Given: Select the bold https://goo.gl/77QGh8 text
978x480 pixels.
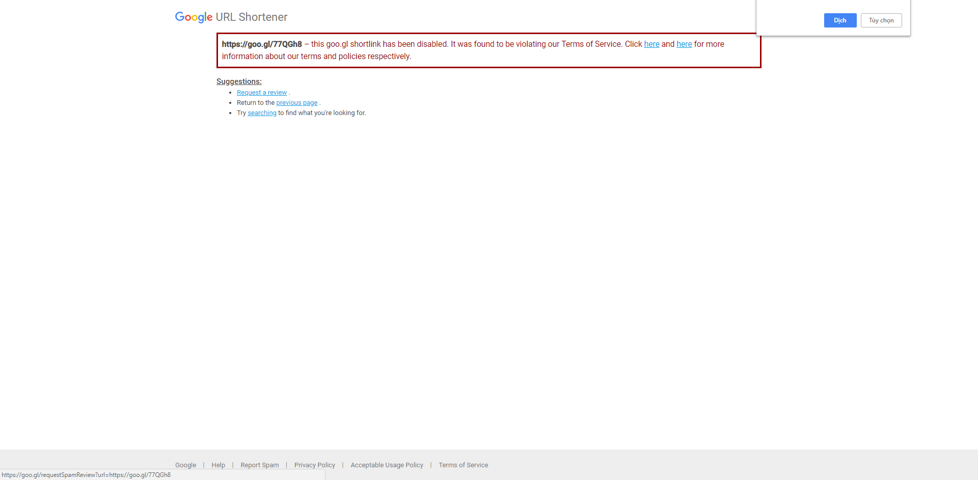Looking at the screenshot, I should [x=262, y=44].
